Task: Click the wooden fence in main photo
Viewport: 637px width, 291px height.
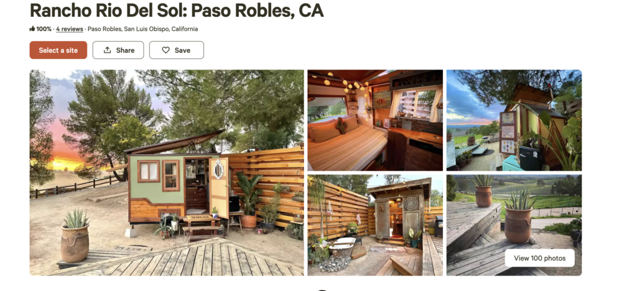Action: pyautogui.click(x=268, y=182)
